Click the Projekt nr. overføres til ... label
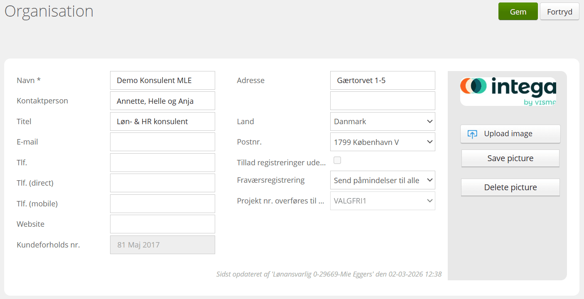 point(280,201)
